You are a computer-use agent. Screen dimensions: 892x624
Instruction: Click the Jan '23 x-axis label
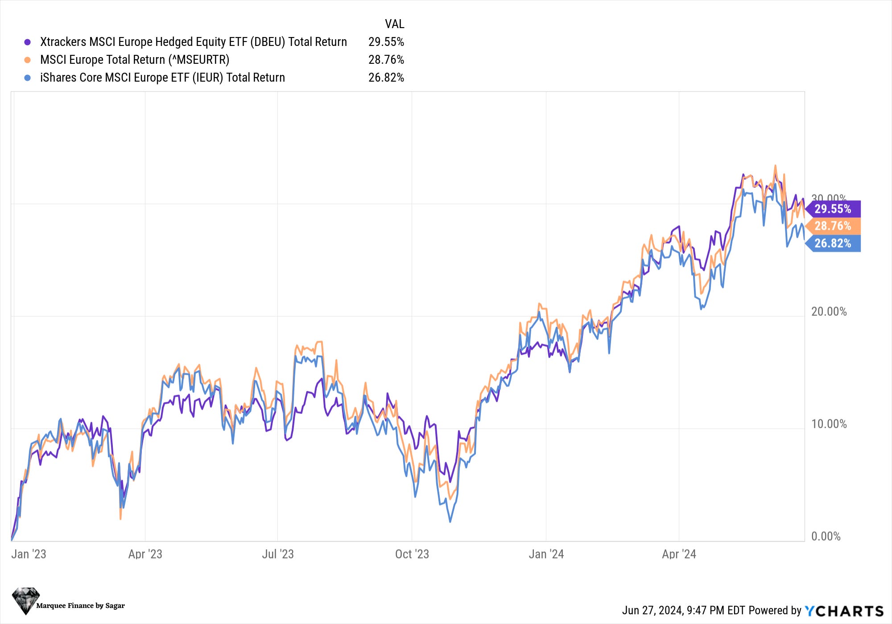(29, 554)
